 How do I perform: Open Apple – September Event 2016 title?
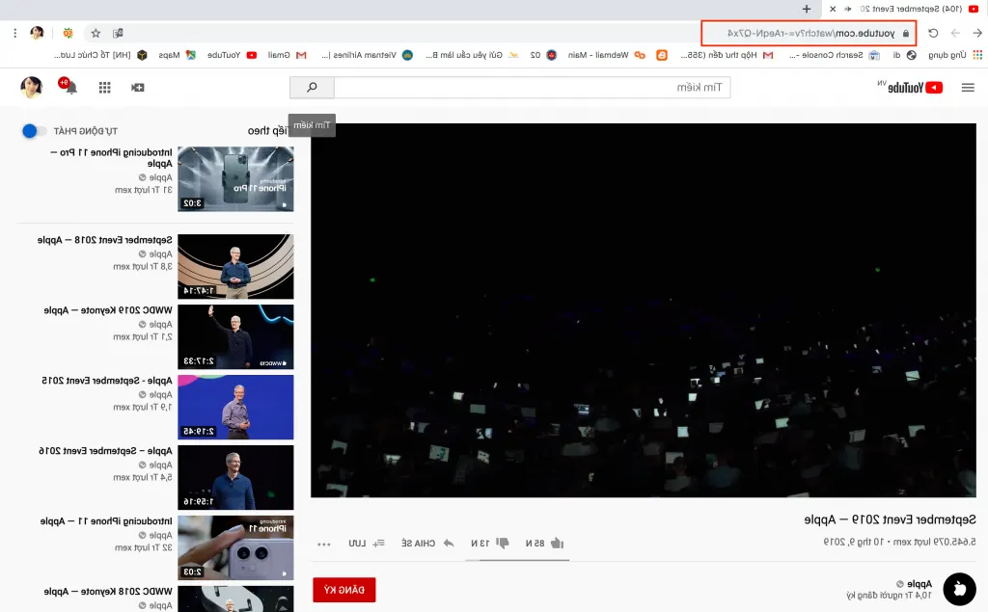[106, 451]
